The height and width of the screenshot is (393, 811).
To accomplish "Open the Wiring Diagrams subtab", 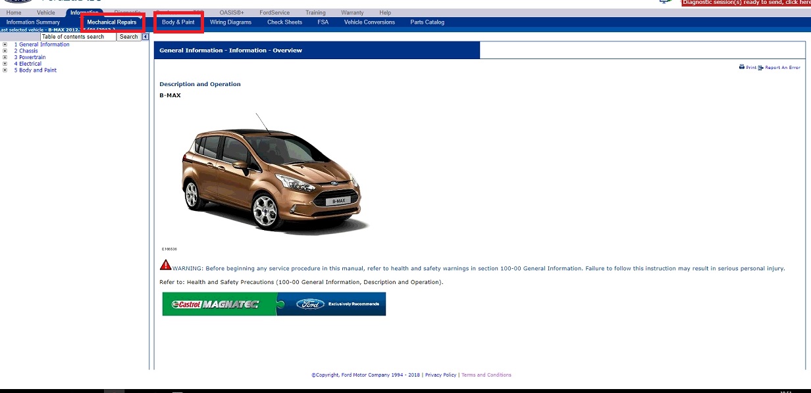I will click(231, 22).
